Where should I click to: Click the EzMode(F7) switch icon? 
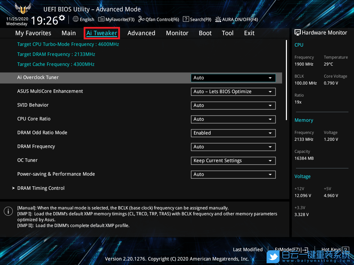coord(305,249)
